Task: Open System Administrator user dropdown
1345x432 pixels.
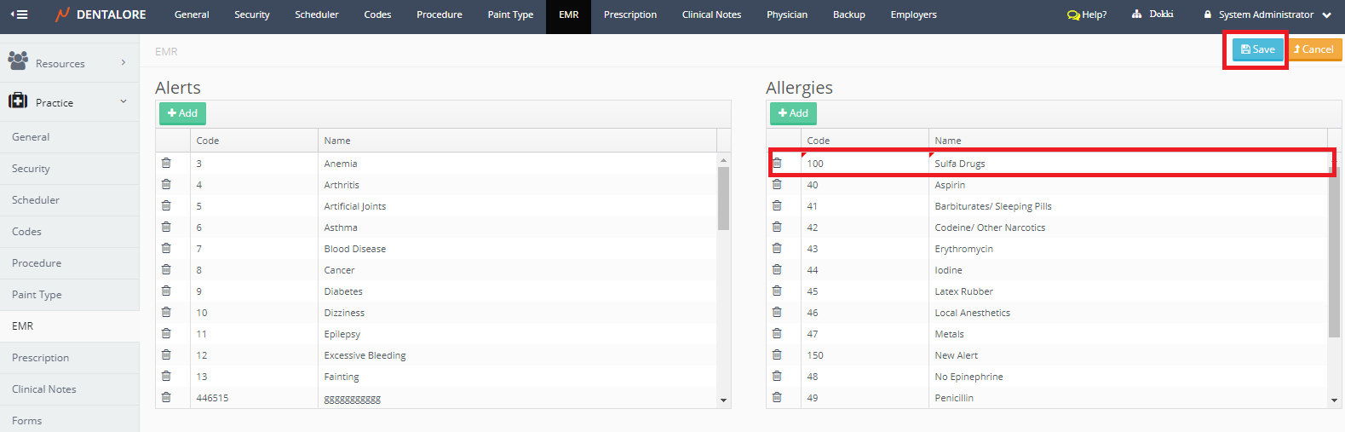Action: [1267, 14]
